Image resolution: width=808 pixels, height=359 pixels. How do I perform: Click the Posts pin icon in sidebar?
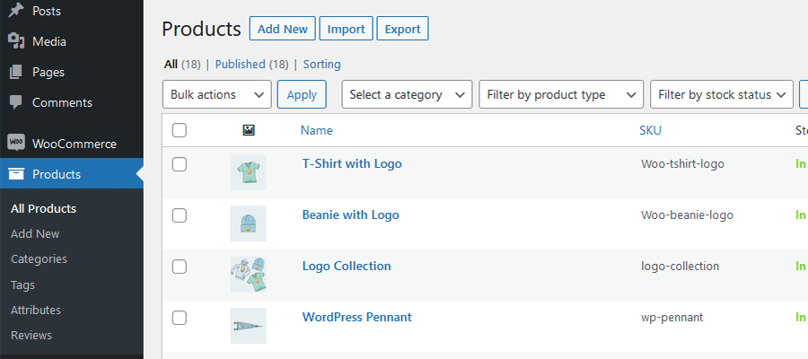pos(15,11)
